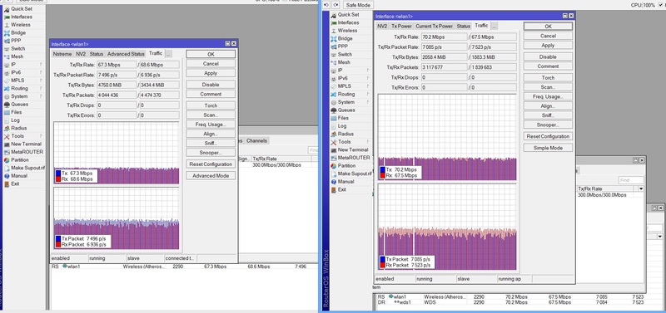Open Partition in the left WinBox sidebar
This screenshot has width=666, height=313.
(x=20, y=160)
